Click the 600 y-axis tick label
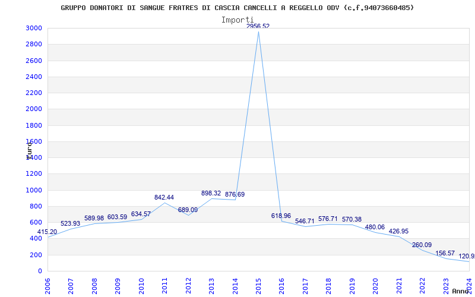The width and height of the screenshot is (475, 297). point(36,222)
